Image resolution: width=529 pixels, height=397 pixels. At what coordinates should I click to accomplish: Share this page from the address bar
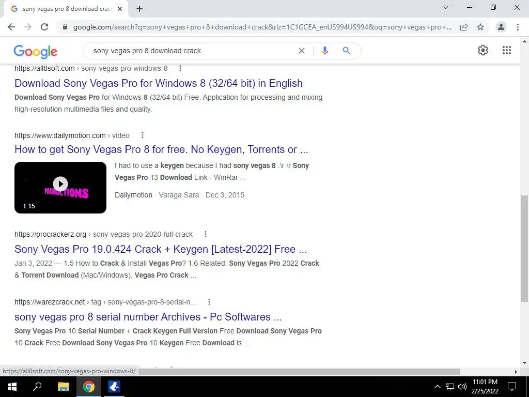click(x=464, y=27)
